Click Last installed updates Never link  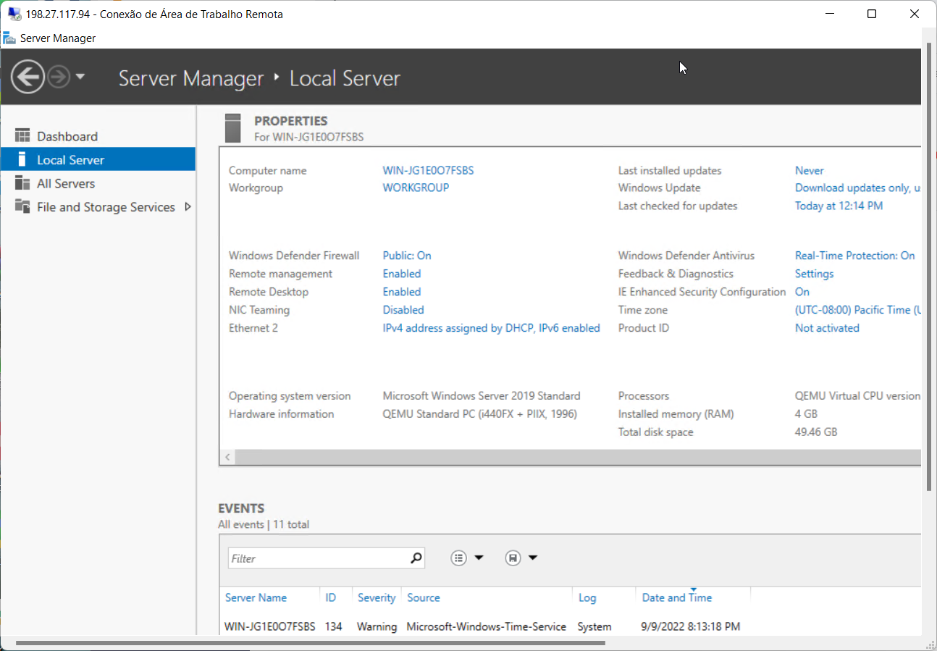pyautogui.click(x=810, y=171)
